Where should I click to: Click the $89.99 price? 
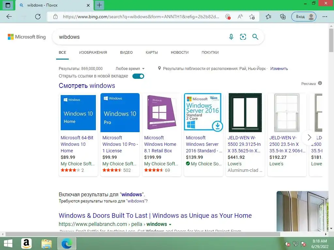click(68, 157)
